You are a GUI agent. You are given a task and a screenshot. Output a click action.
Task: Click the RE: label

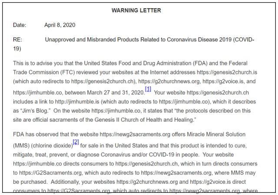(x=17, y=40)
